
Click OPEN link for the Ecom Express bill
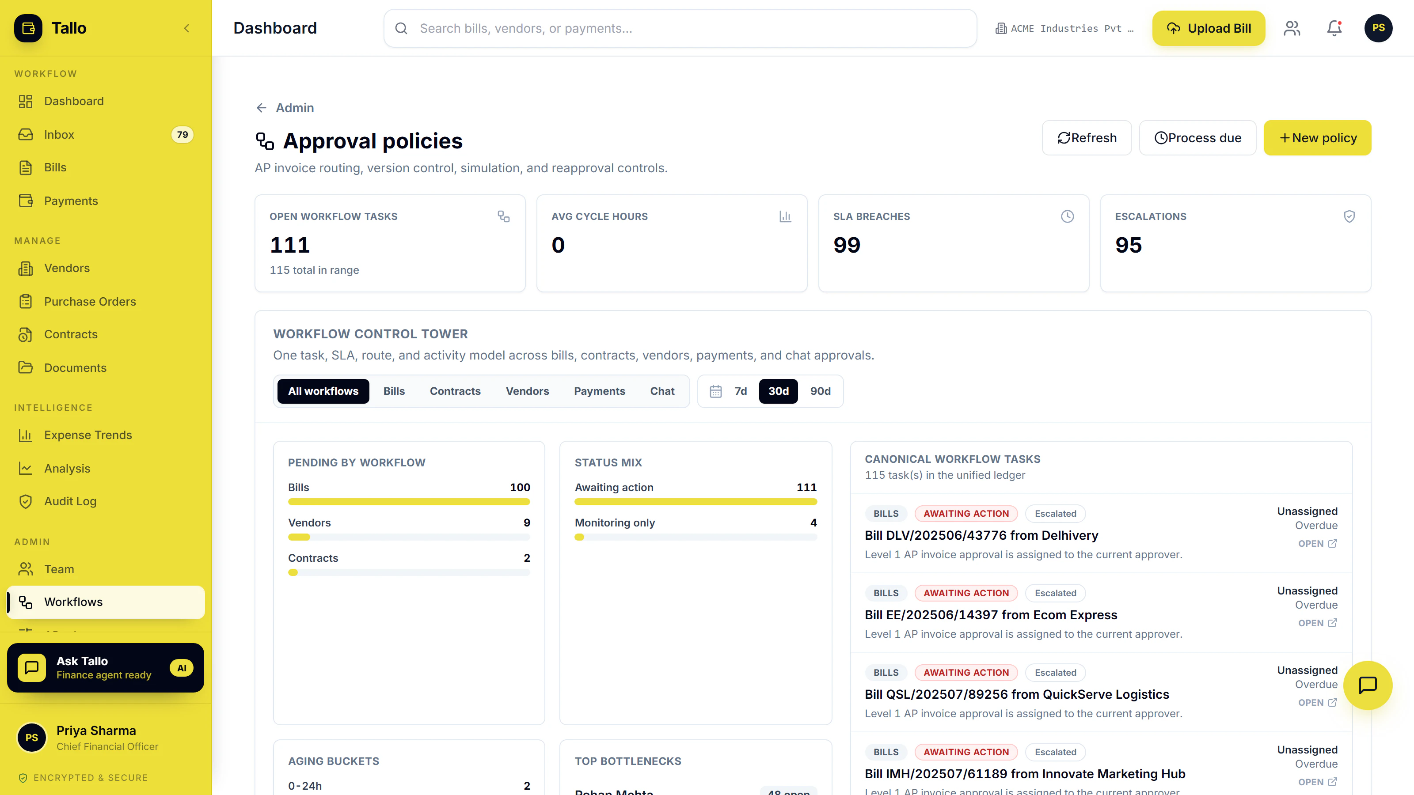[1317, 623]
